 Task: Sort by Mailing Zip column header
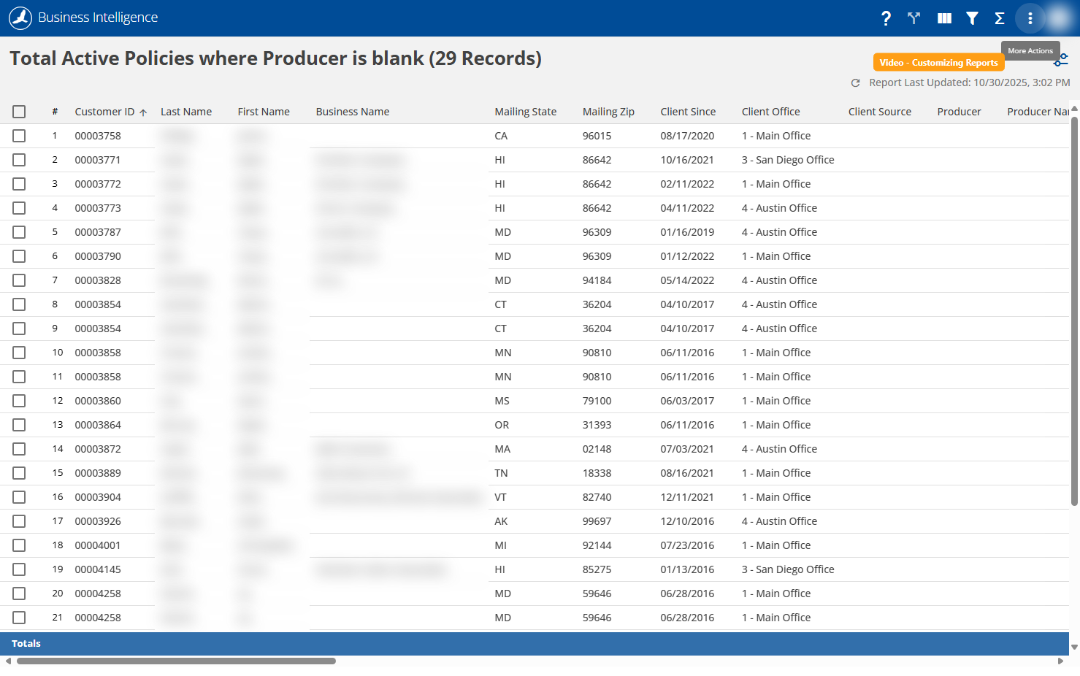(608, 112)
